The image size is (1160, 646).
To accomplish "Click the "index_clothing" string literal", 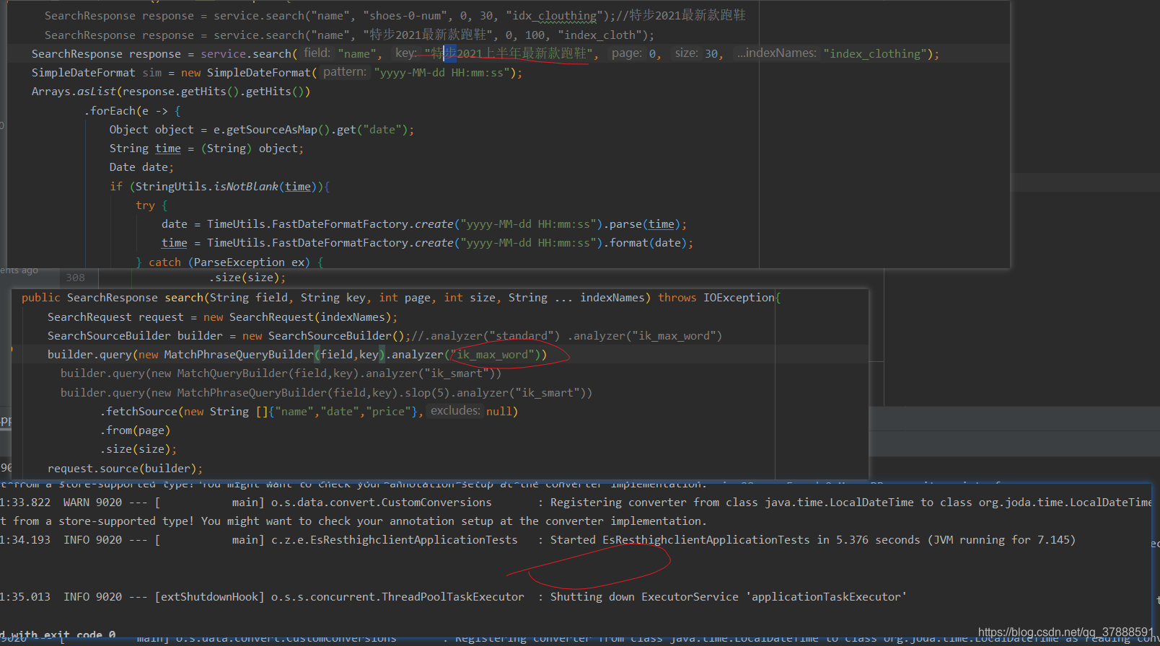I will pyautogui.click(x=876, y=54).
